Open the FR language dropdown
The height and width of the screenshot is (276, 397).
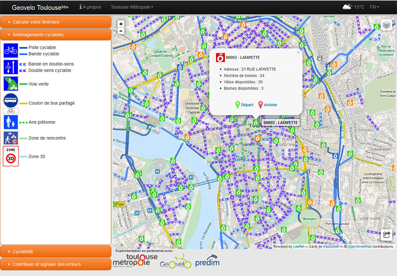[x=374, y=7]
